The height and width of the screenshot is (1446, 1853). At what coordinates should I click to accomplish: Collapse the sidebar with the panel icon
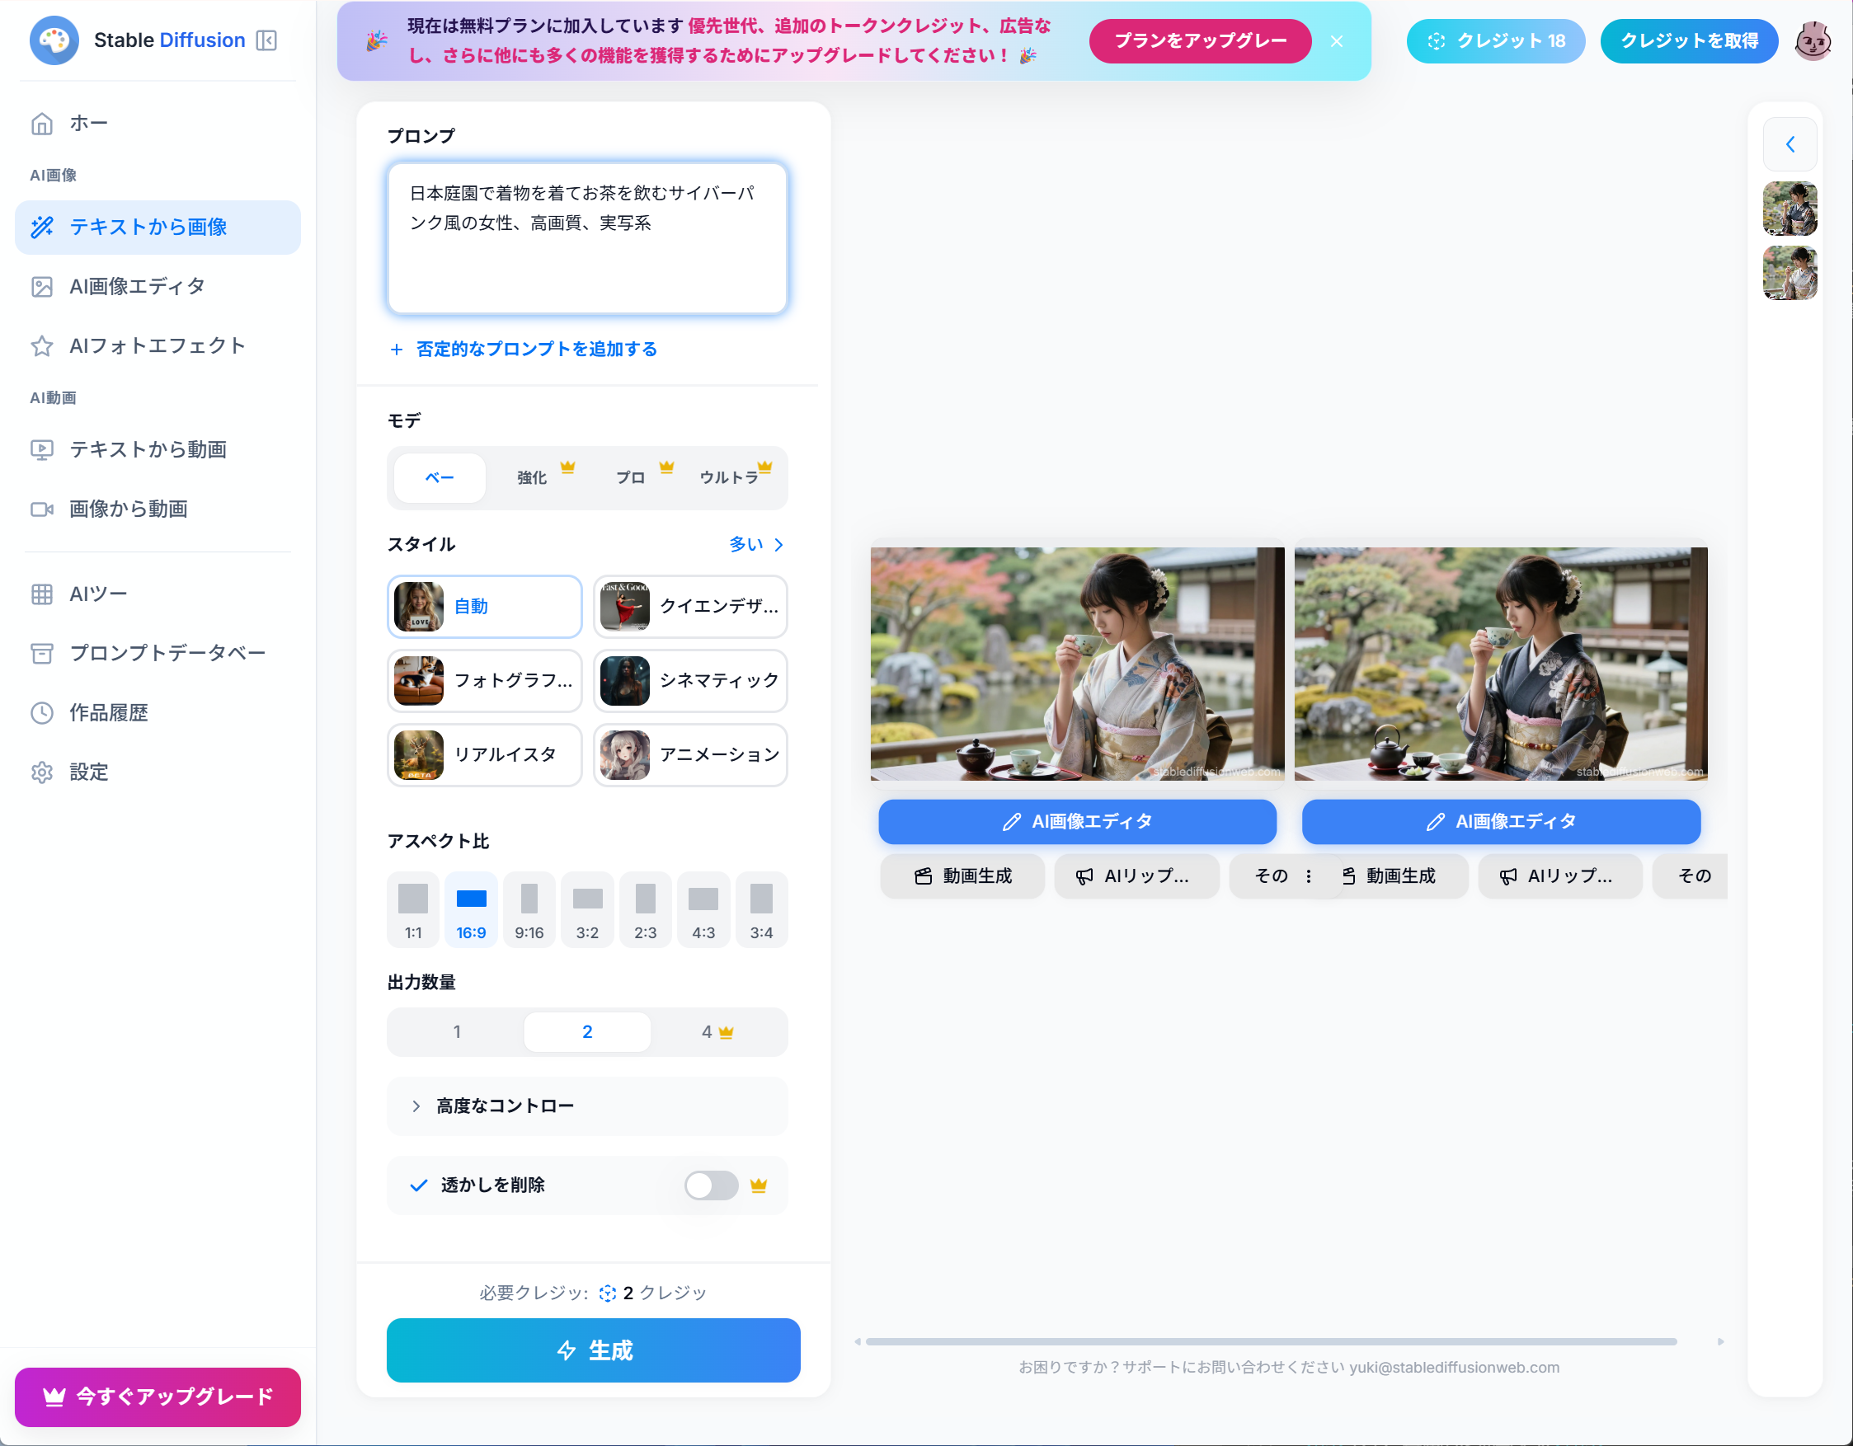[267, 40]
